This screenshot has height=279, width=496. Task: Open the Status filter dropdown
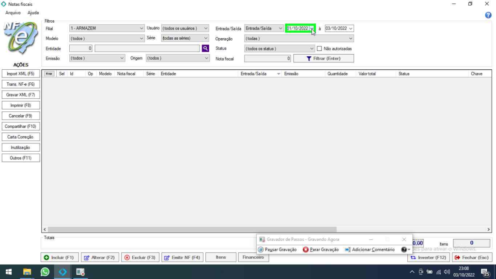312,48
